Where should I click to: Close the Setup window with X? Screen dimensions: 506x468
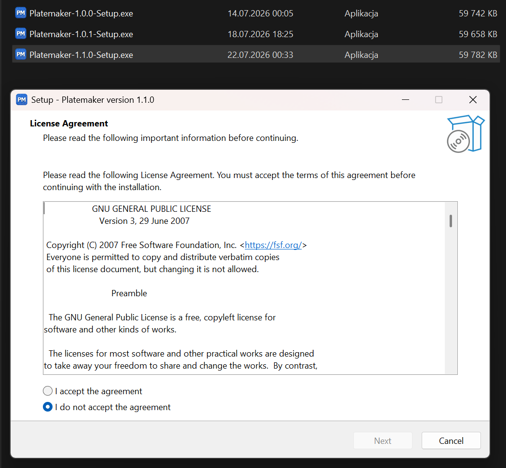pos(473,100)
